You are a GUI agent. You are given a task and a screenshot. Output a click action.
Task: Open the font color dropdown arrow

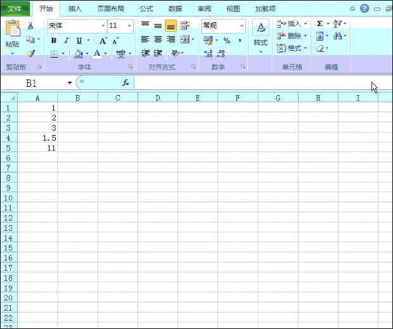click(x=105, y=53)
